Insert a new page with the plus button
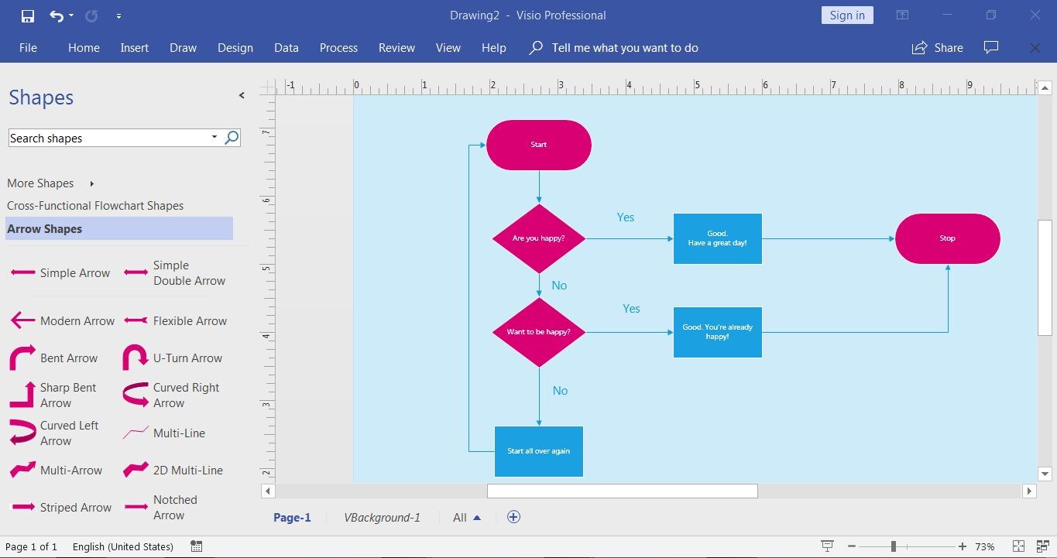This screenshot has width=1057, height=558. click(513, 516)
